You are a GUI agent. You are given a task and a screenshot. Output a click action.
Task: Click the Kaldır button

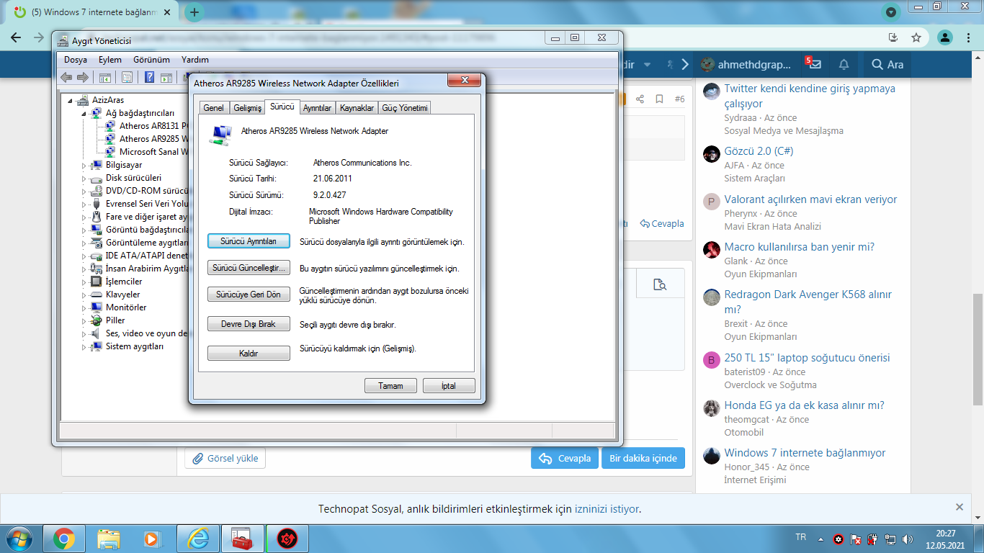point(249,354)
